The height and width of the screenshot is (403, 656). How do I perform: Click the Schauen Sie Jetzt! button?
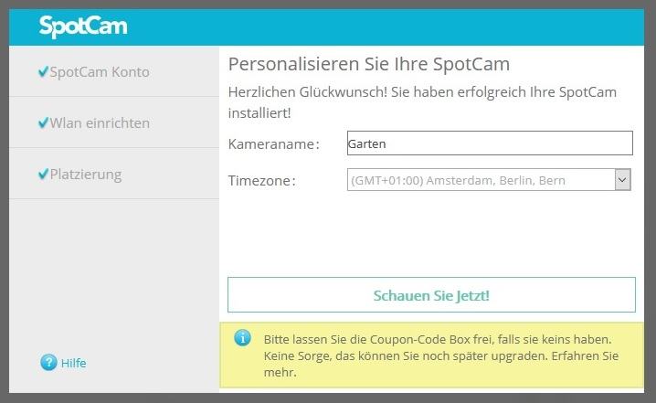click(x=431, y=294)
